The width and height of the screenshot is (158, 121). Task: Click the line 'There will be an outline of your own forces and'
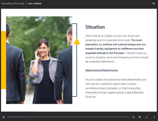112,36
